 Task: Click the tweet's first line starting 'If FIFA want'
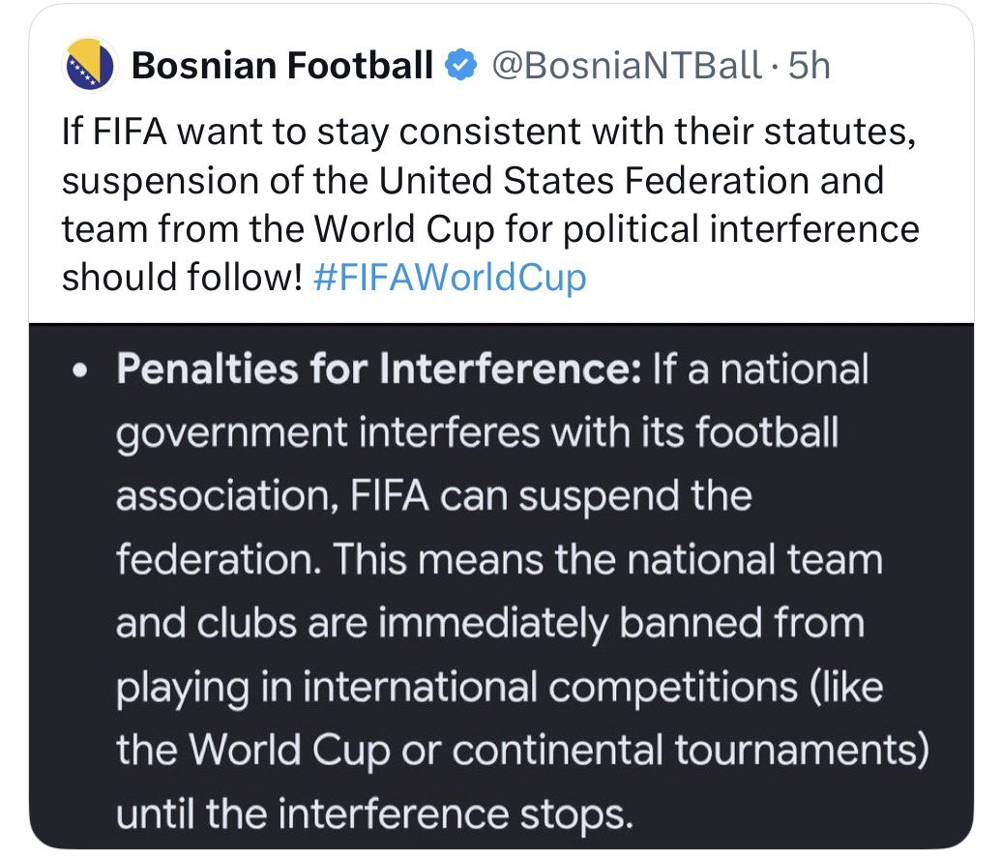pyautogui.click(x=489, y=133)
